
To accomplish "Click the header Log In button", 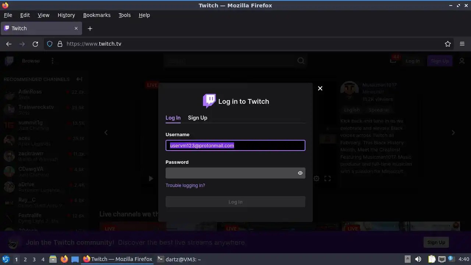I will coord(412,61).
